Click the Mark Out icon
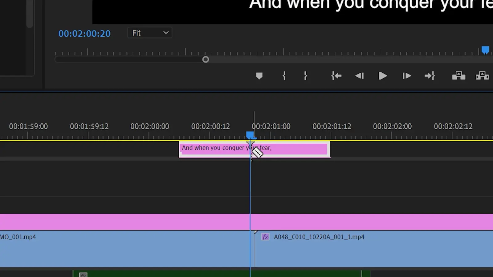The height and width of the screenshot is (277, 493). point(305,76)
